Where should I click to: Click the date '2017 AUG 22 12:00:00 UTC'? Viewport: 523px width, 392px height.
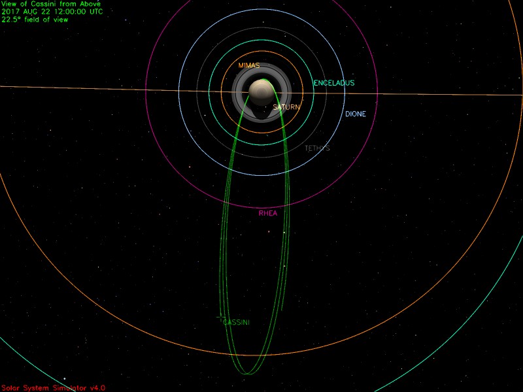[52, 12]
